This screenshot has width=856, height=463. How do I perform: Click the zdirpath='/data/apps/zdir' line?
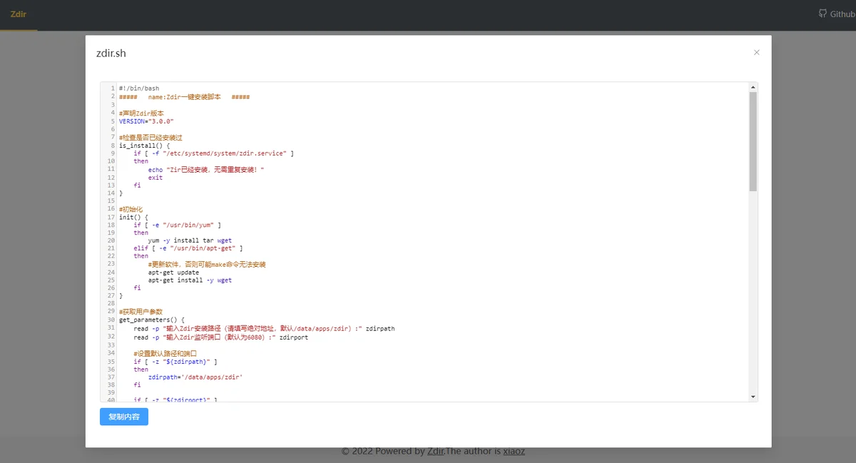[195, 377]
